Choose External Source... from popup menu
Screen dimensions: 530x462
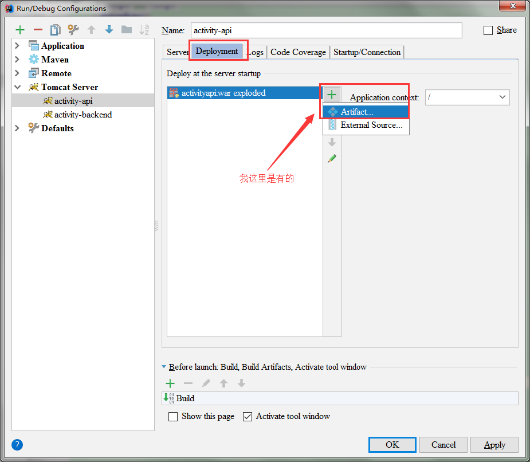click(x=366, y=125)
